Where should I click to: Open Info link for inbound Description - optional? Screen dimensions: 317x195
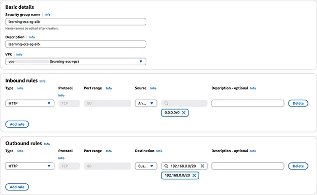click(253, 88)
